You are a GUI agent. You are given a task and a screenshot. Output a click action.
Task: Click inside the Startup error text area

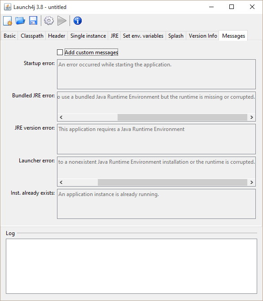click(x=156, y=74)
